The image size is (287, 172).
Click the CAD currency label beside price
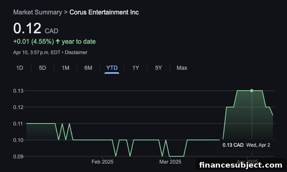point(51,31)
